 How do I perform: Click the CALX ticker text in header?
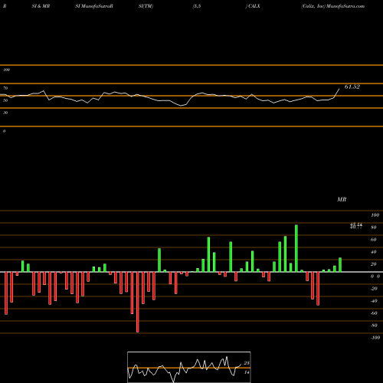coord(254,6)
